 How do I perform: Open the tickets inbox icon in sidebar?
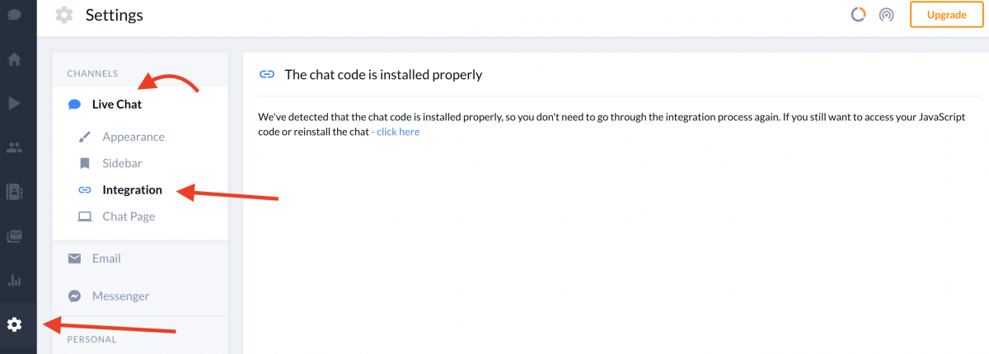[14, 236]
